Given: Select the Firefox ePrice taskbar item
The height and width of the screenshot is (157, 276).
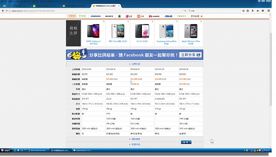Looking at the screenshot, I should pos(60,150).
